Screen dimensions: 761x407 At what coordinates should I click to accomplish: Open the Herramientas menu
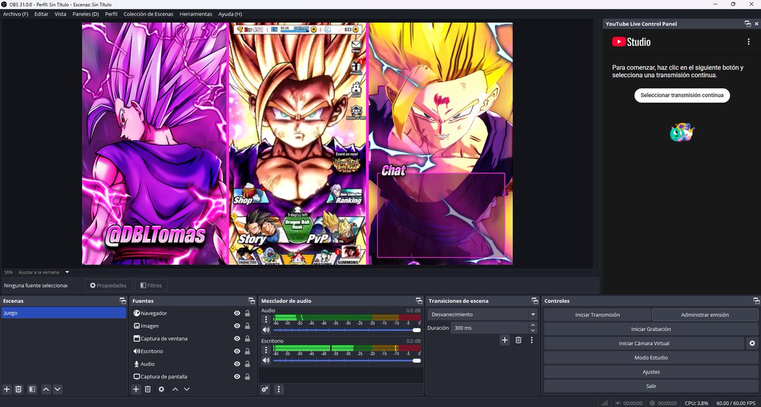tap(196, 14)
